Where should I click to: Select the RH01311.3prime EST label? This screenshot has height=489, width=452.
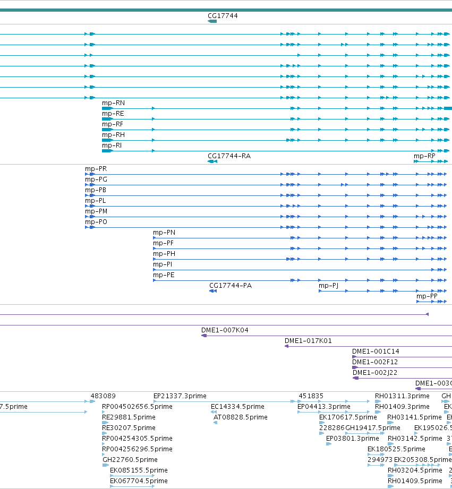403,396
